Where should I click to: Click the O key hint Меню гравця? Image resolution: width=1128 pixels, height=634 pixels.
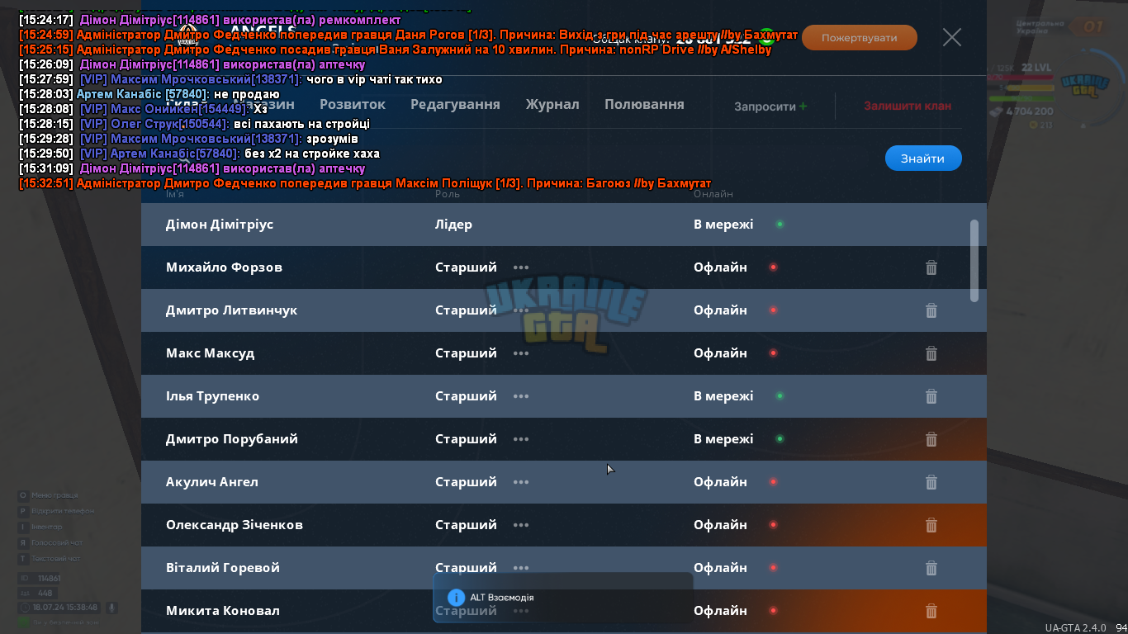point(49,495)
